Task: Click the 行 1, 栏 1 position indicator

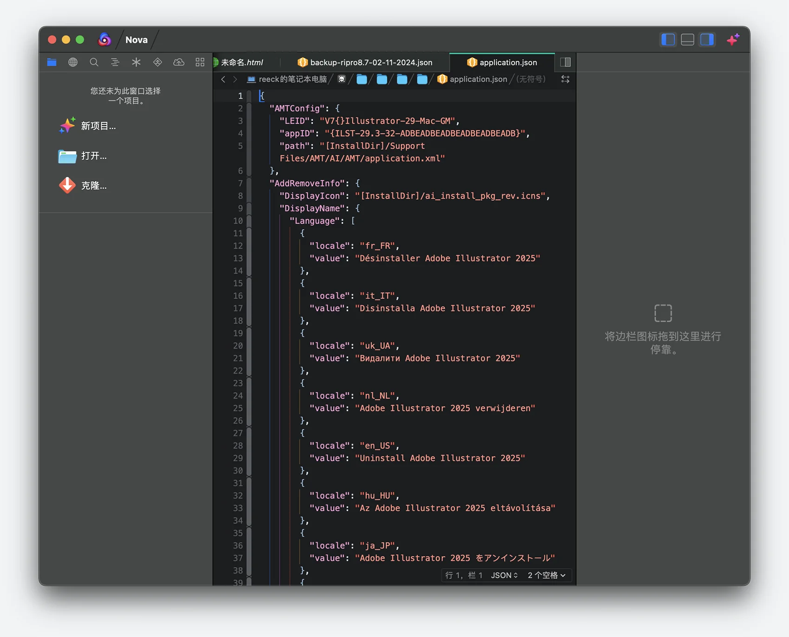Action: click(464, 575)
